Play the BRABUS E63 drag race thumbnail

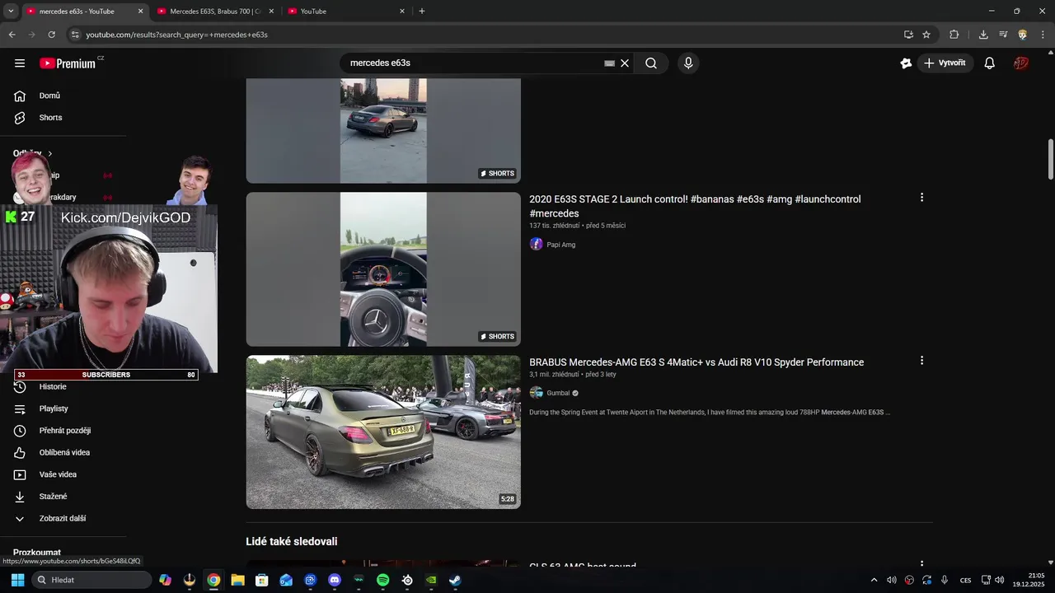[x=383, y=432]
